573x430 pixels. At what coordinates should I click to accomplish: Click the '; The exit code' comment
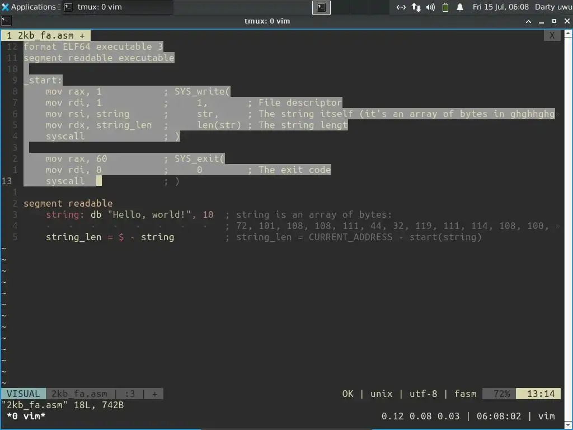click(289, 170)
